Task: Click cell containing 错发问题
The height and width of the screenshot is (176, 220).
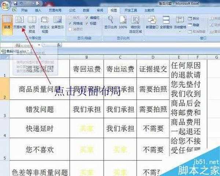Action: (x=40, y=109)
